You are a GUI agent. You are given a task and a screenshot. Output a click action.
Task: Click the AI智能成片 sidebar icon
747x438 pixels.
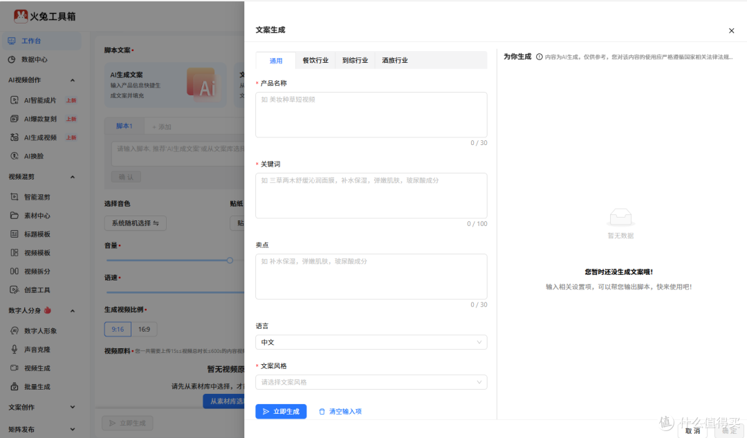(x=15, y=100)
